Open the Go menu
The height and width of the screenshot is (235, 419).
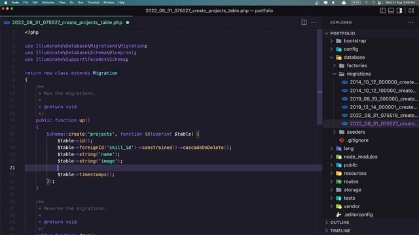(71, 3)
